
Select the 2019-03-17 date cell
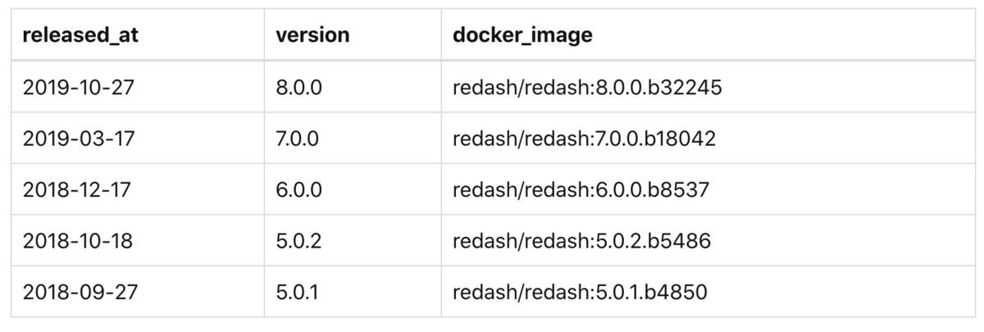click(x=138, y=139)
